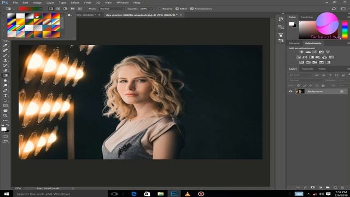Choose Reflected Gradient style in options bar

click(73, 9)
